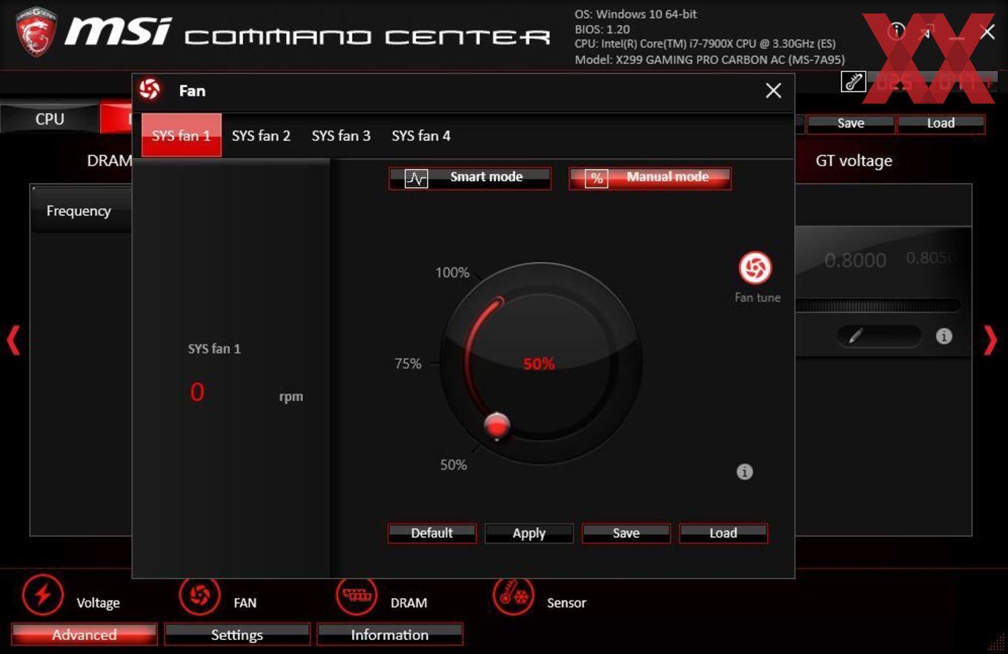Screen dimensions: 1008x654
Task: Click the 50% value in dial center
Action: point(539,363)
